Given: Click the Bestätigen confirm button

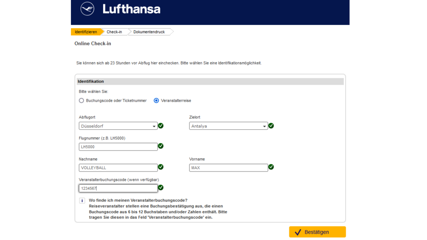Looking at the screenshot, I should point(318,232).
